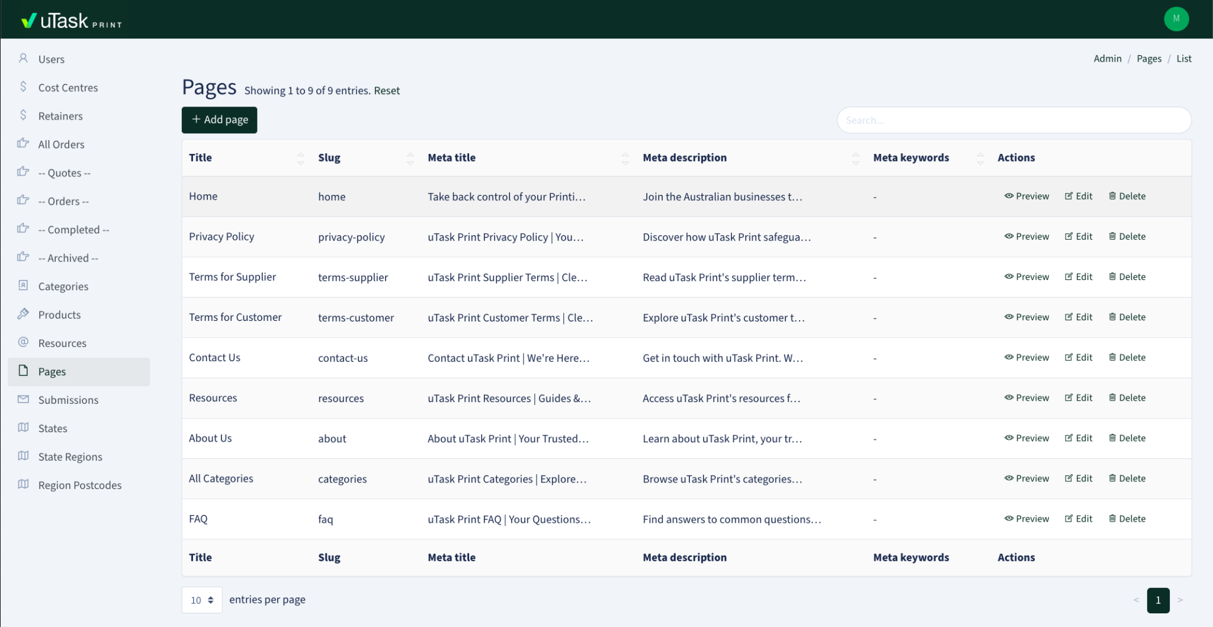
Task: Click the uTask Print logo
Action: pyautogui.click(x=71, y=21)
